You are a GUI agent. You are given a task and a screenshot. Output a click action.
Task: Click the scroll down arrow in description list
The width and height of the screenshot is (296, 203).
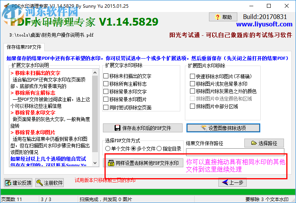tap(95, 163)
